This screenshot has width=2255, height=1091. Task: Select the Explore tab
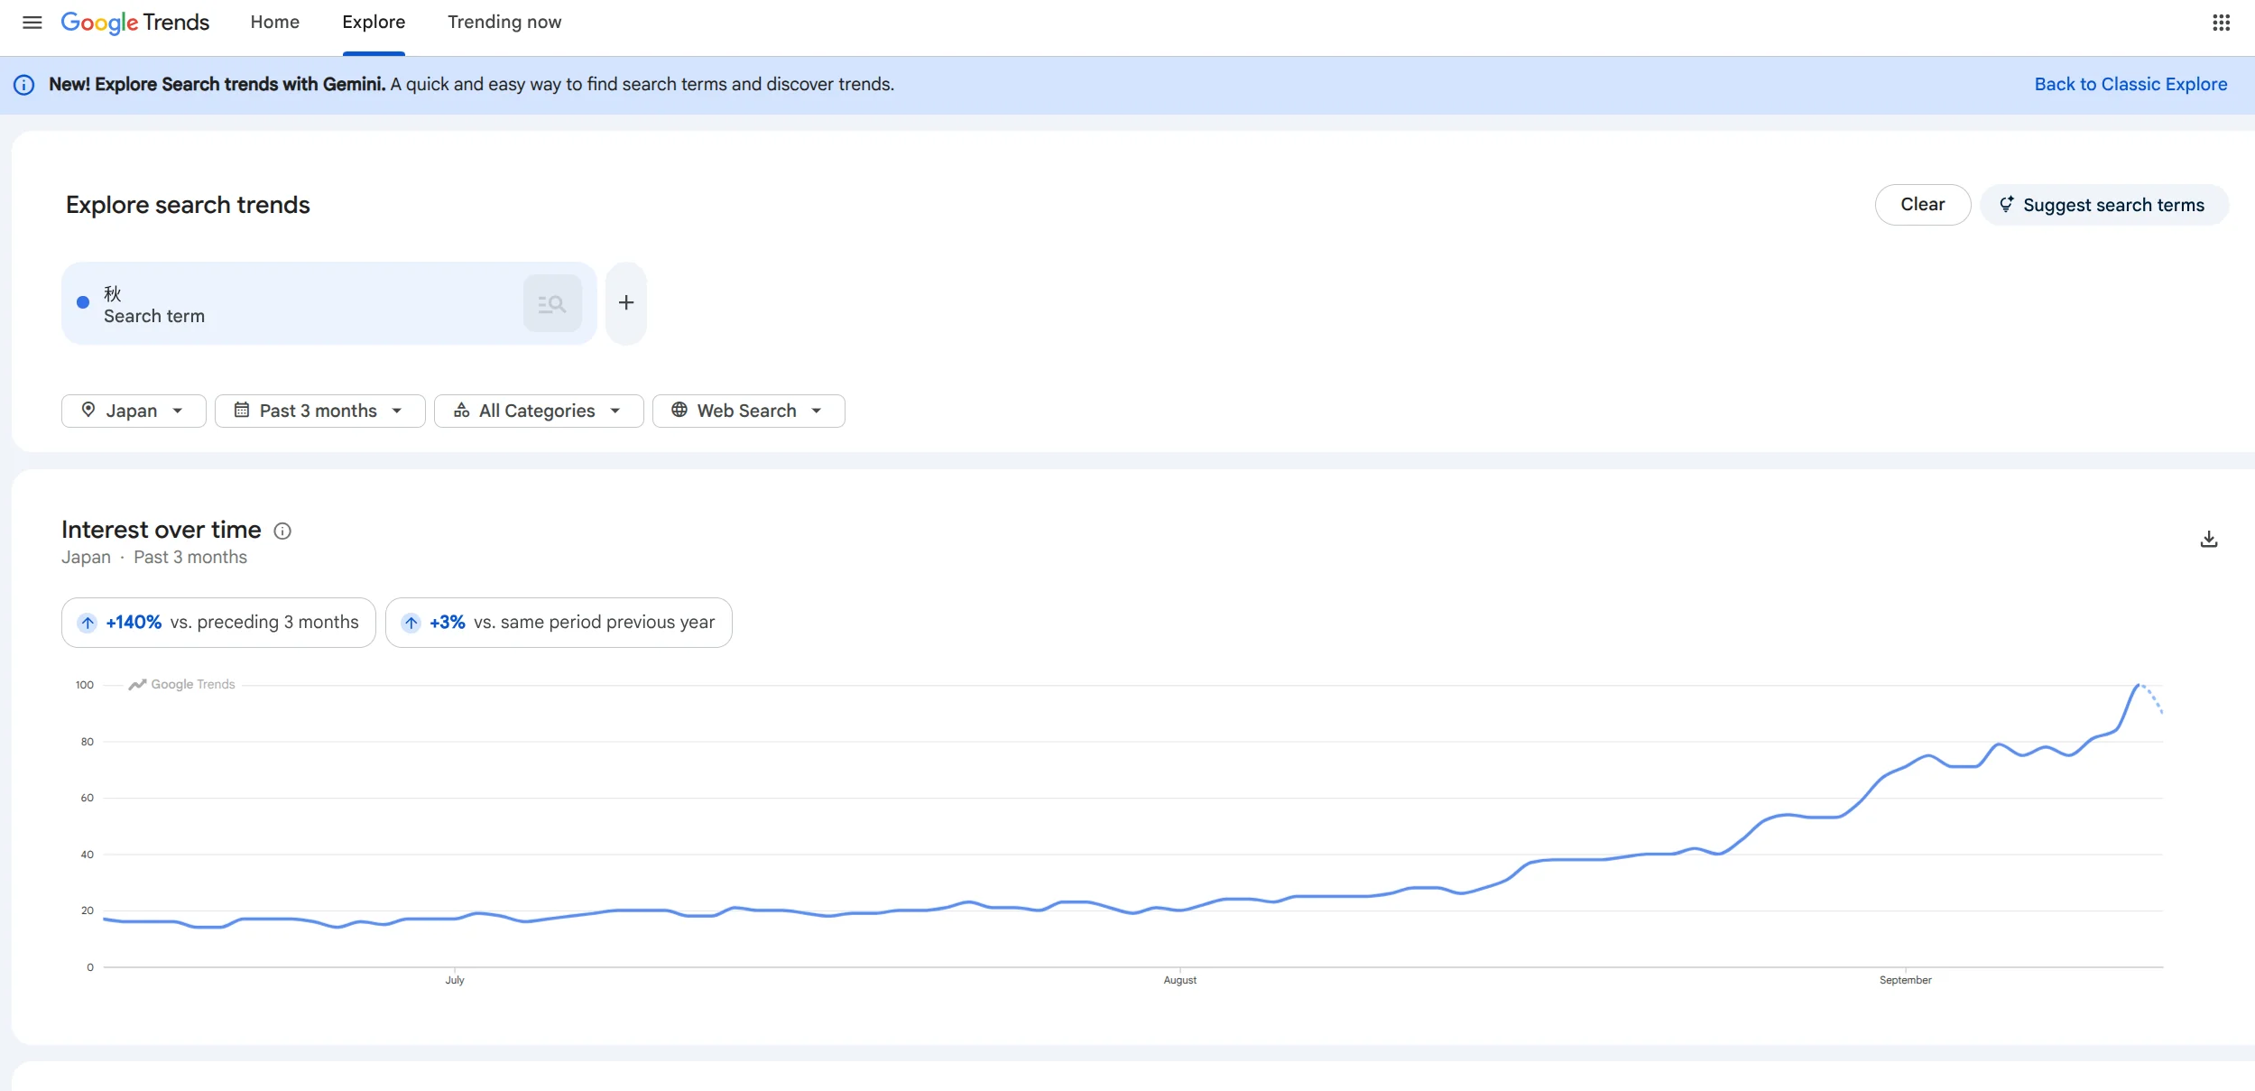click(374, 23)
